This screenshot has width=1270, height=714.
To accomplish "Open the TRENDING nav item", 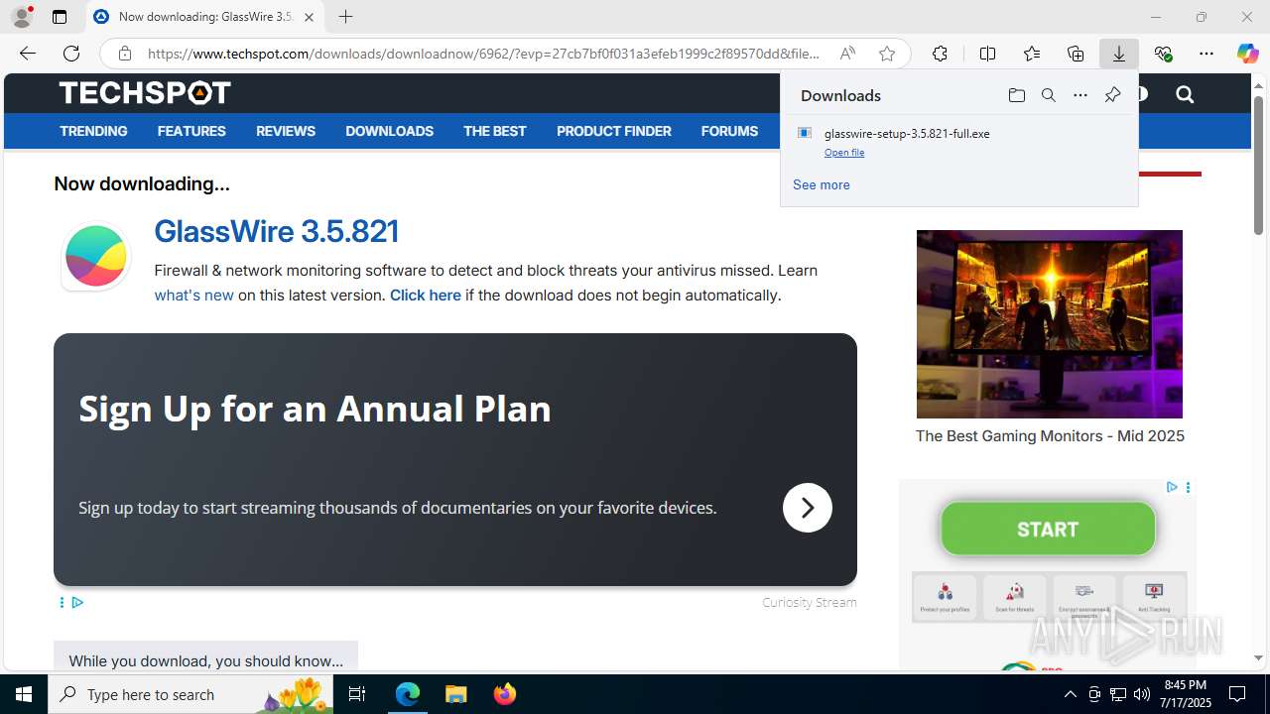I will coord(93,131).
